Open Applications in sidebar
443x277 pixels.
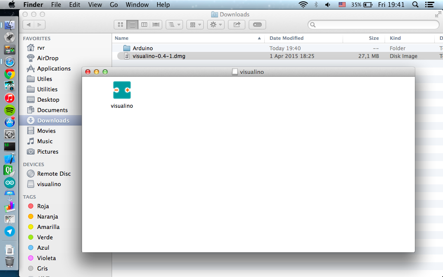click(x=54, y=69)
